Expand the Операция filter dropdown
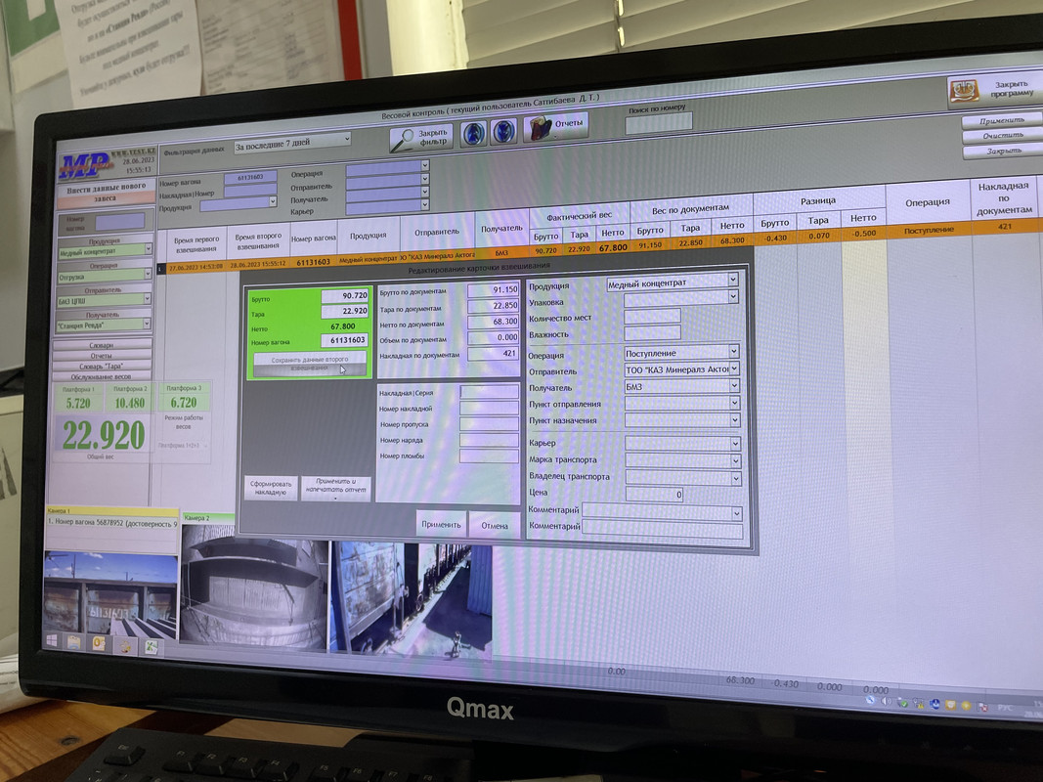Viewport: 1043px width, 782px height. tap(424, 165)
